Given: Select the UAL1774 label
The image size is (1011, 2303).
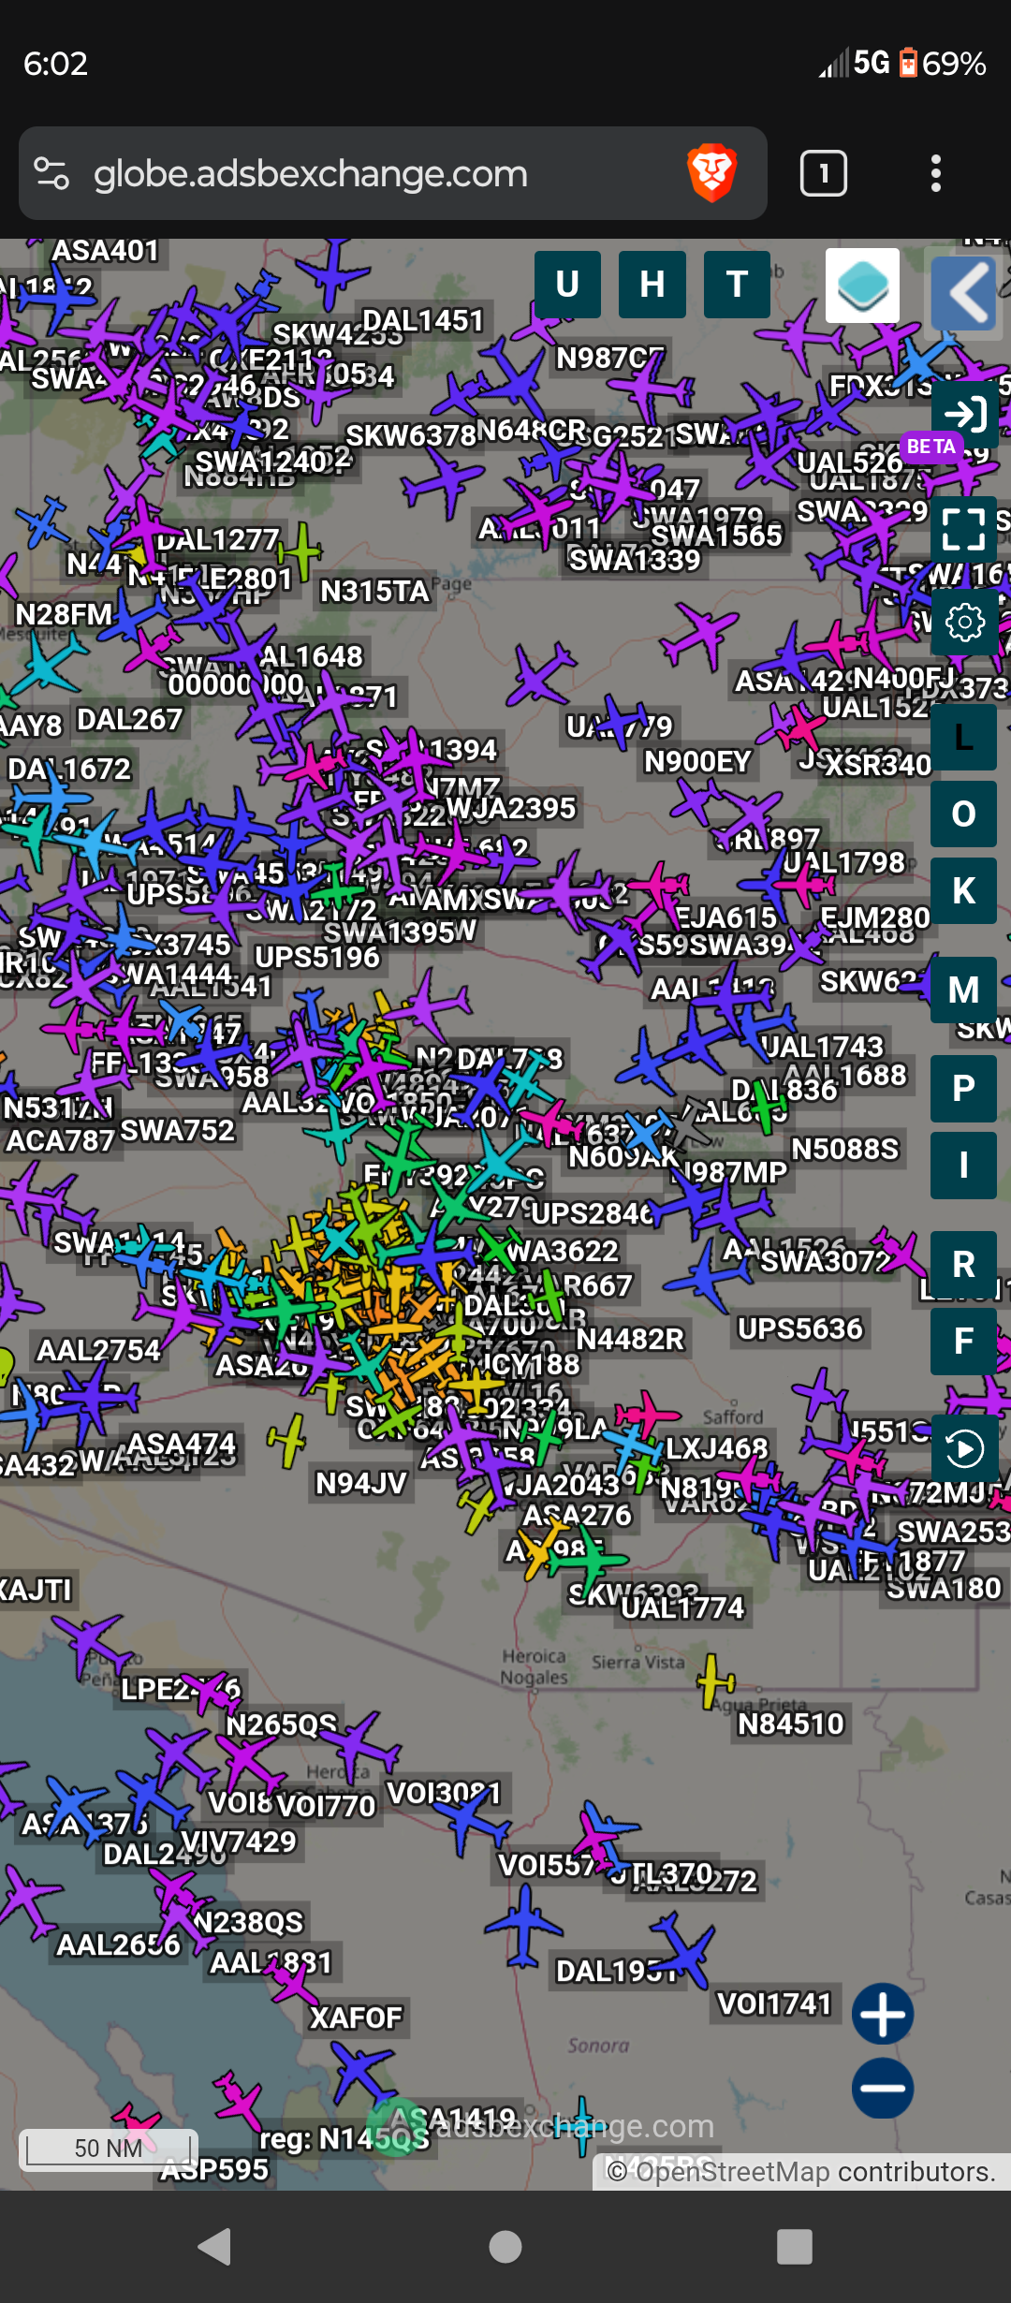Looking at the screenshot, I should point(682,1607).
